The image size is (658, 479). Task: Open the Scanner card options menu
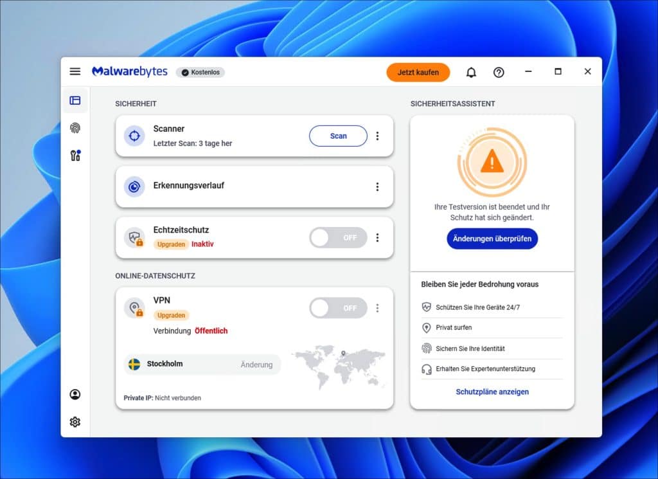377,136
